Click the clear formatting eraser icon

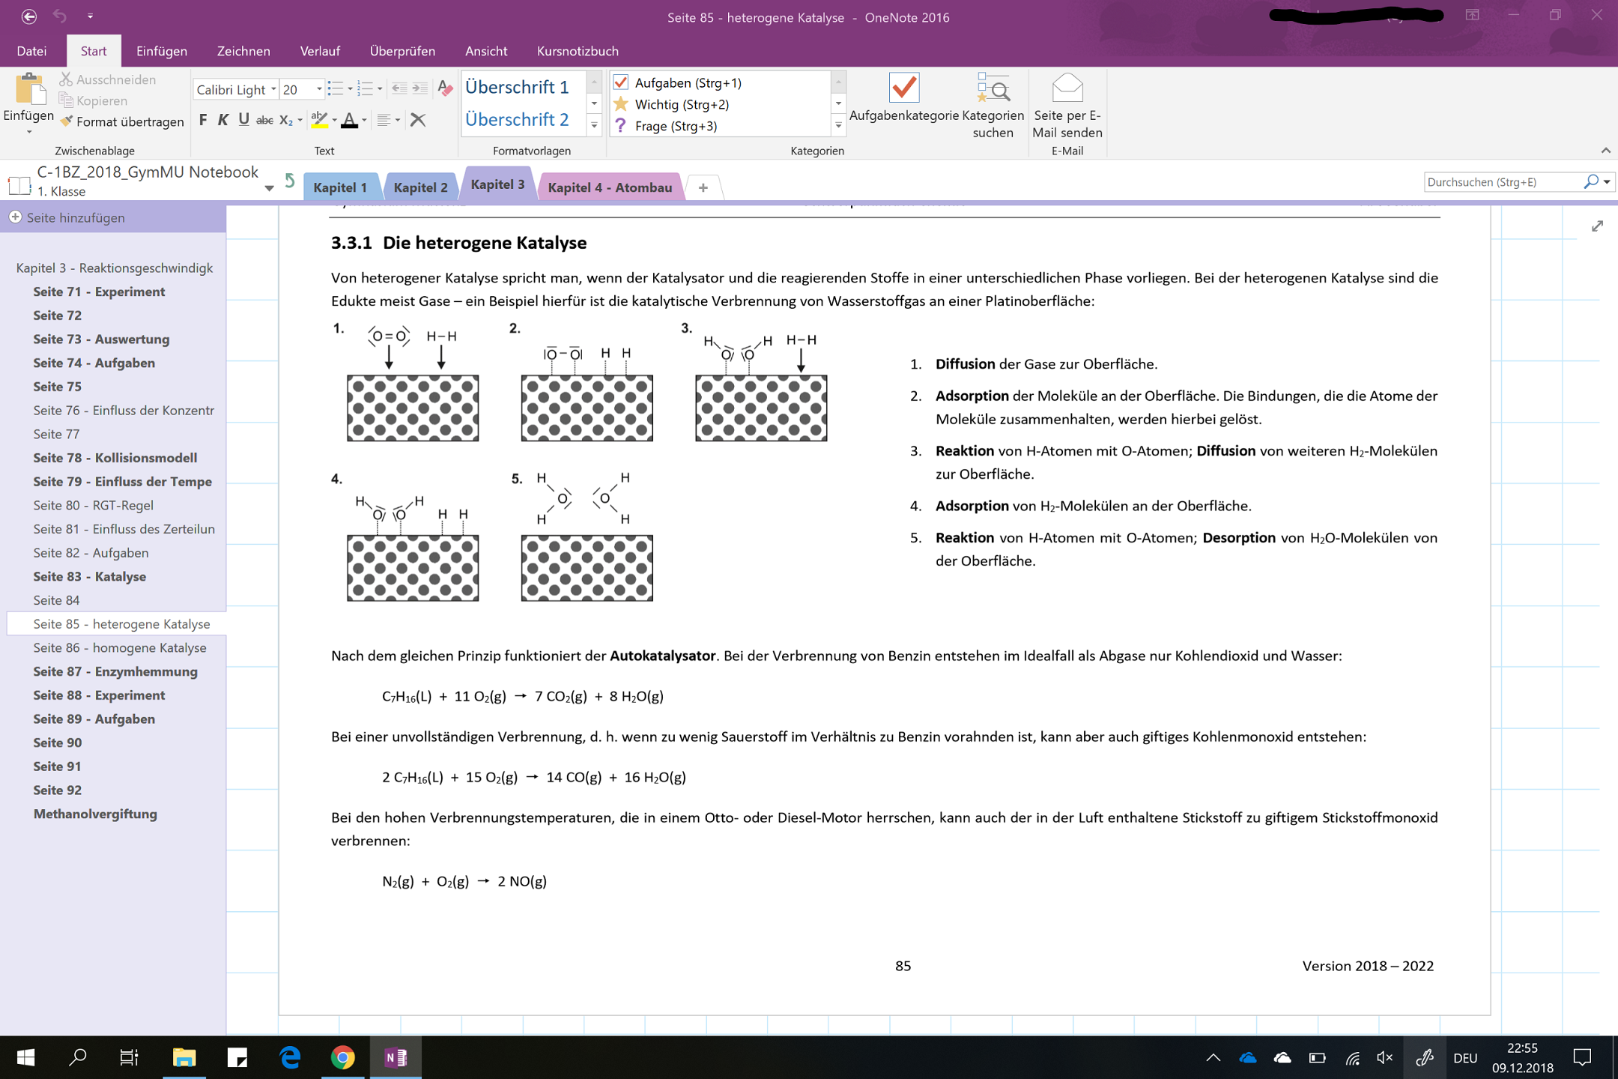[x=445, y=89]
